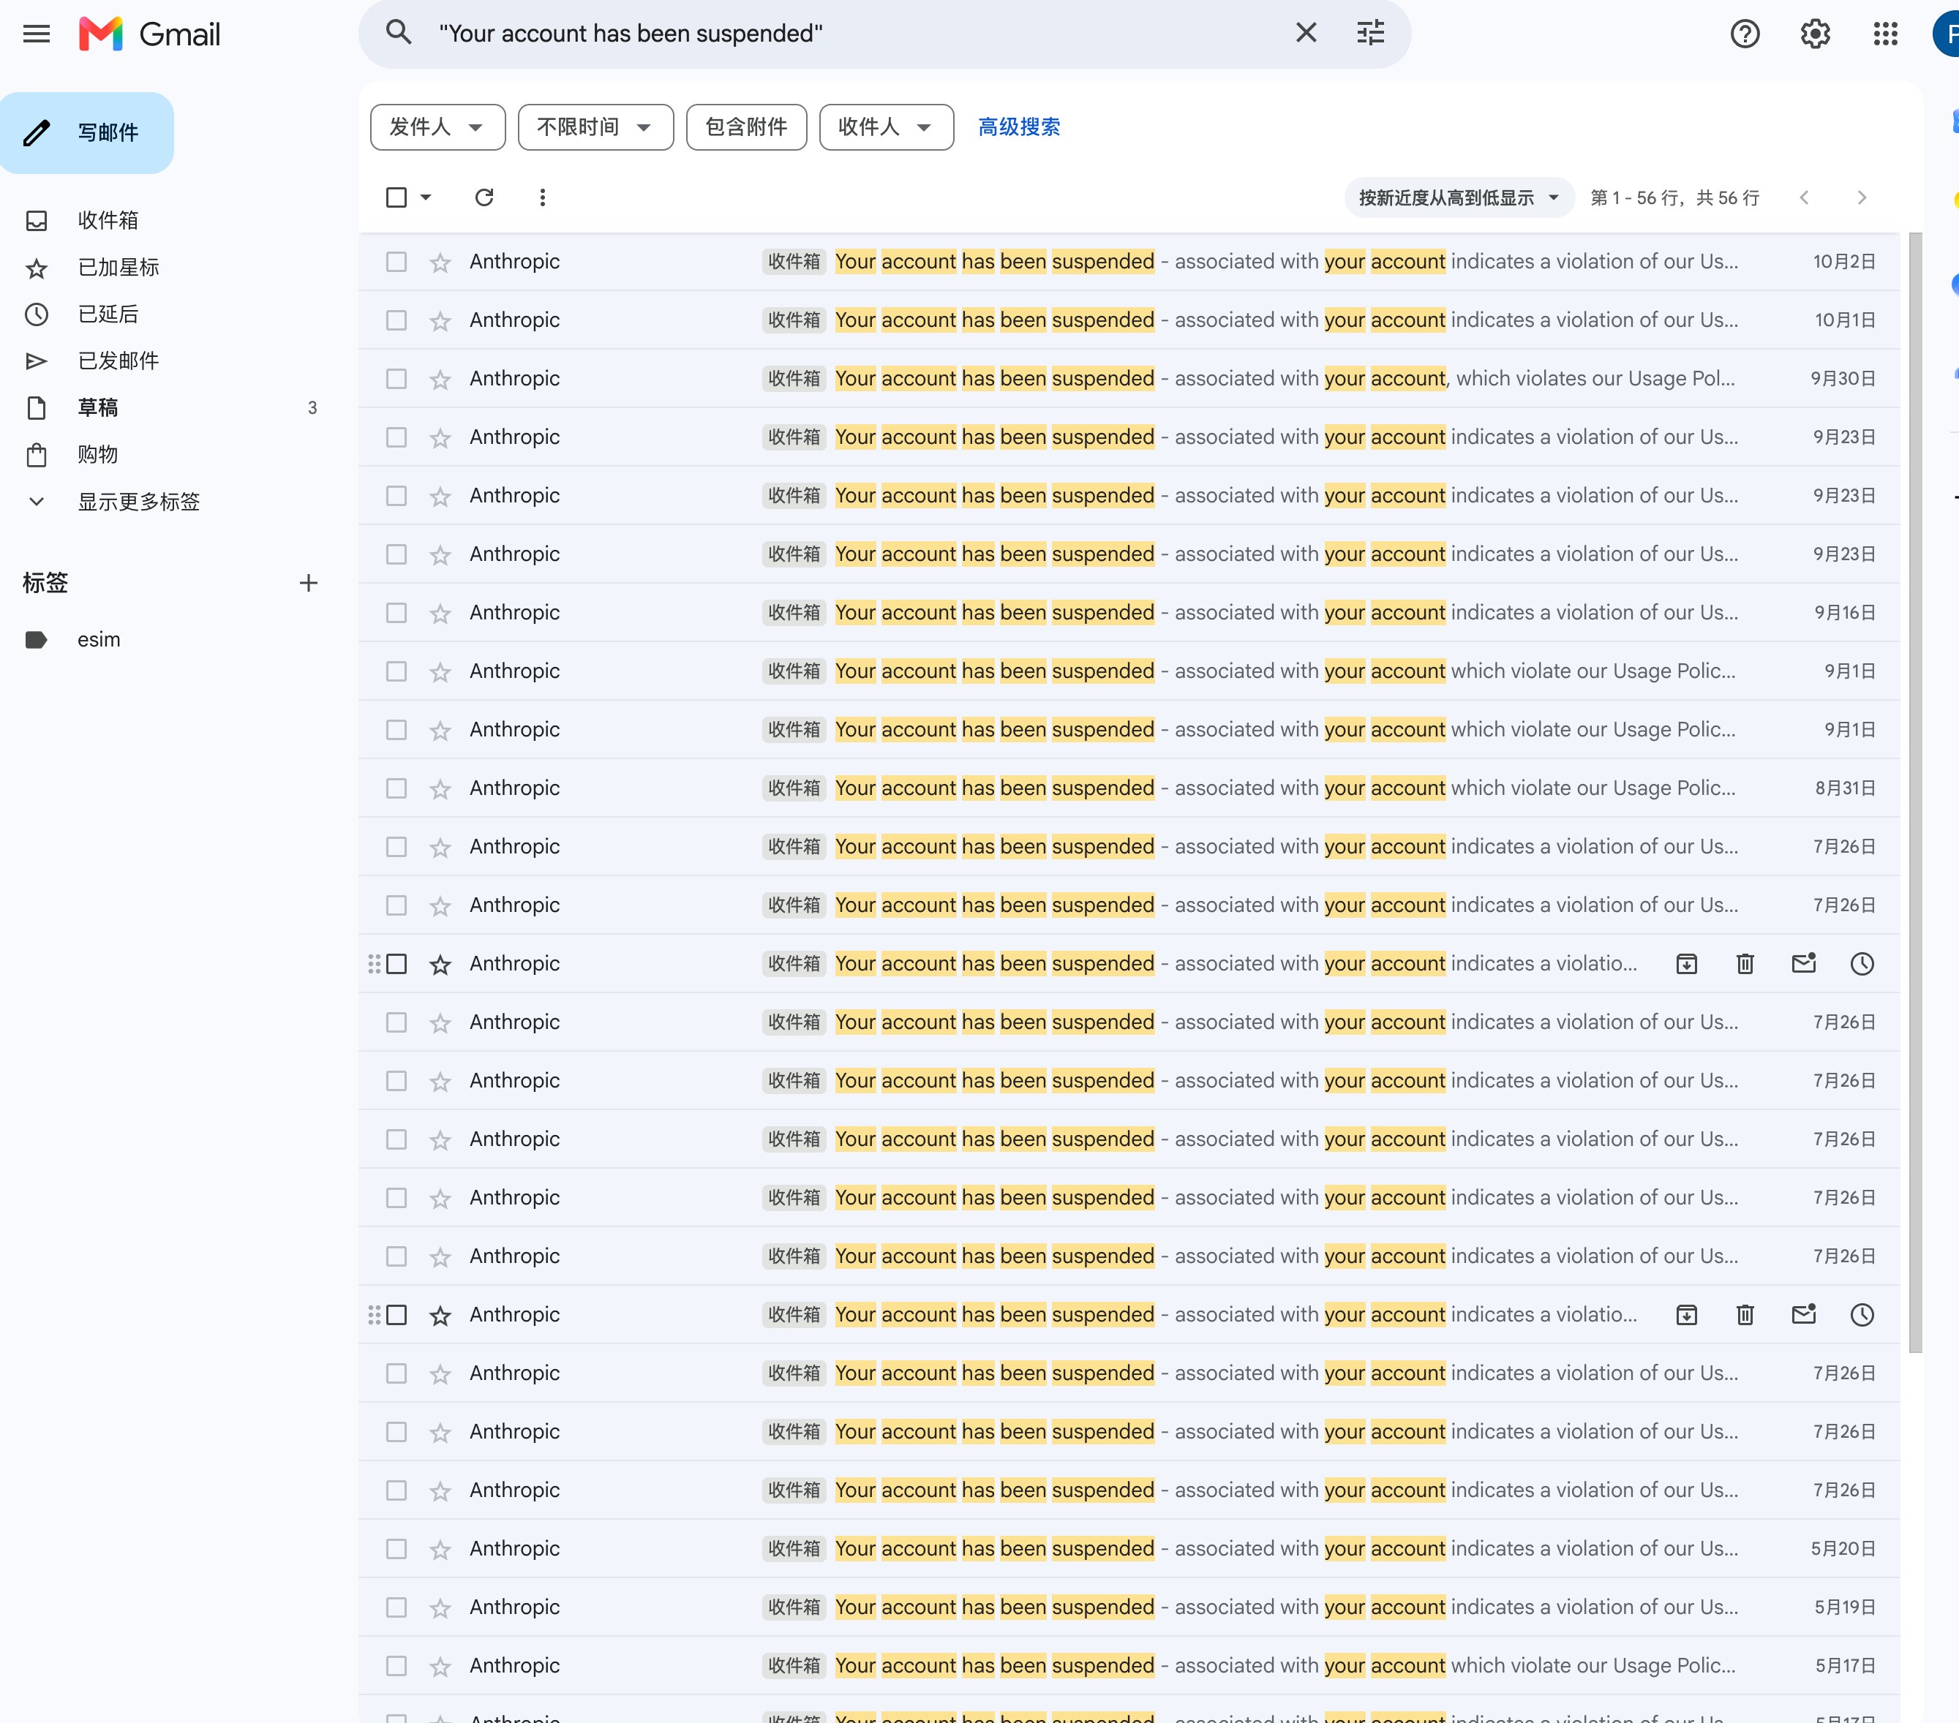Open the Help question mark icon

[x=1745, y=34]
